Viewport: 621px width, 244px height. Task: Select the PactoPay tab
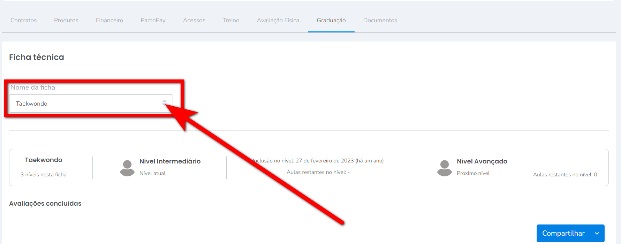click(x=153, y=20)
